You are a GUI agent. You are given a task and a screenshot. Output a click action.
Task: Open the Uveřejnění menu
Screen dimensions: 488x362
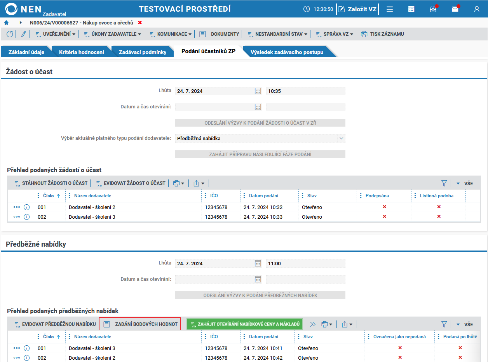pos(55,34)
